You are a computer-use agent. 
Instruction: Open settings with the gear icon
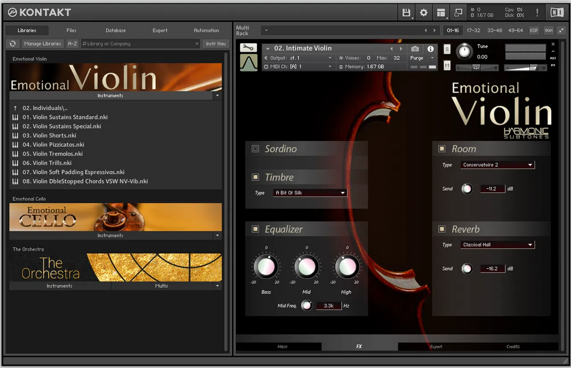[x=423, y=12]
